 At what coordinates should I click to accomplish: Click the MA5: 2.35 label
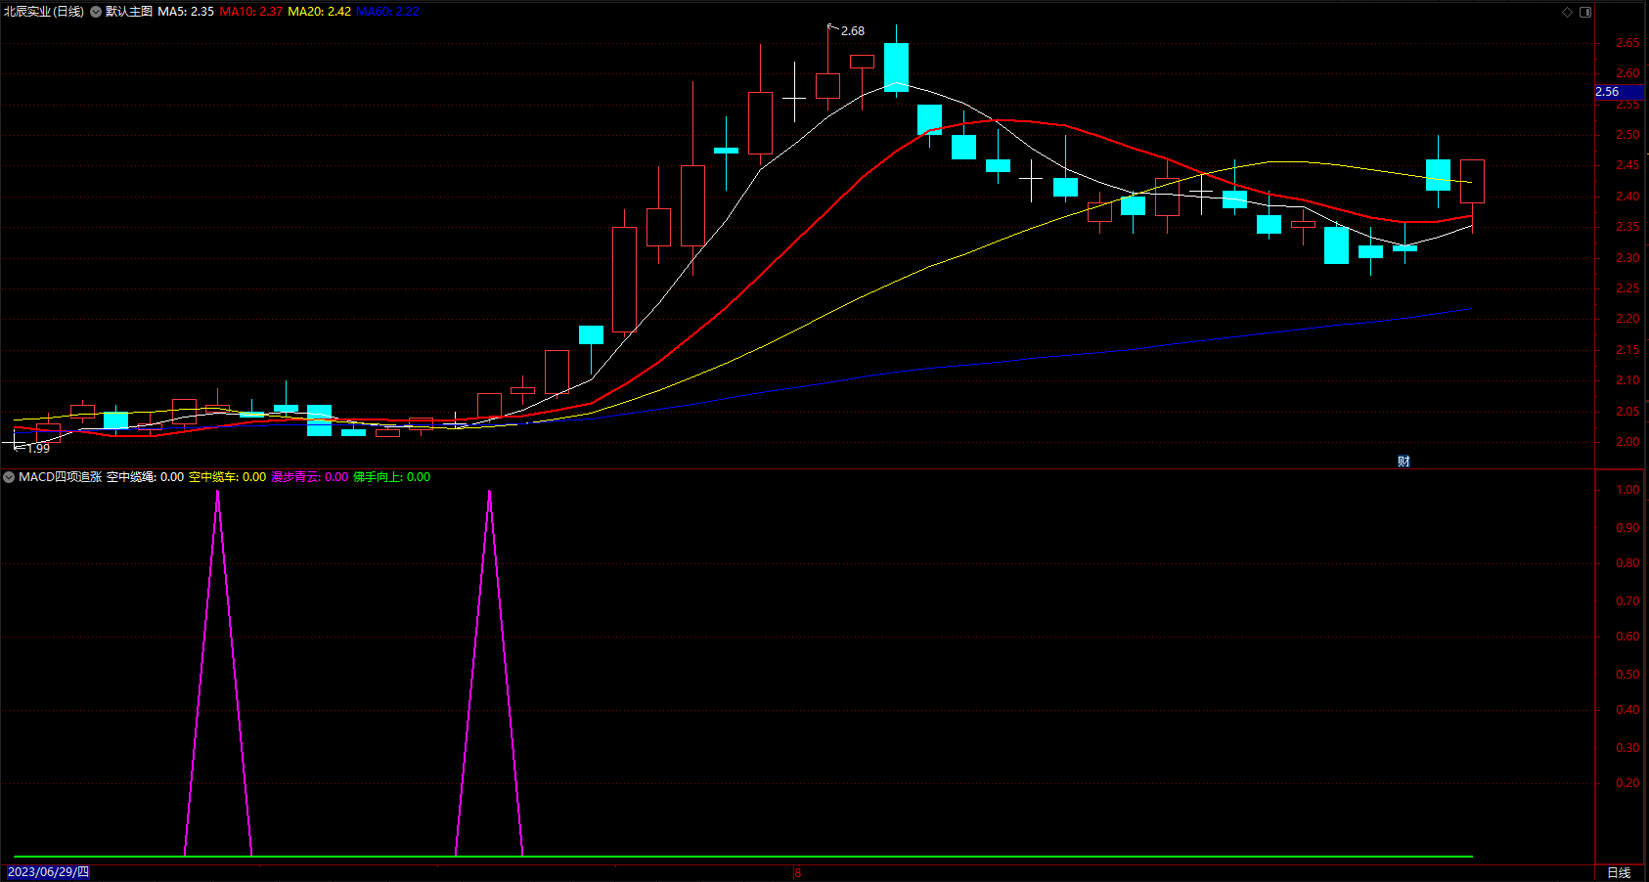point(186,12)
